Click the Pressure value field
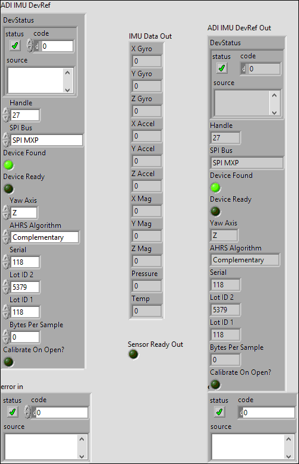299x464 pixels. point(147,286)
